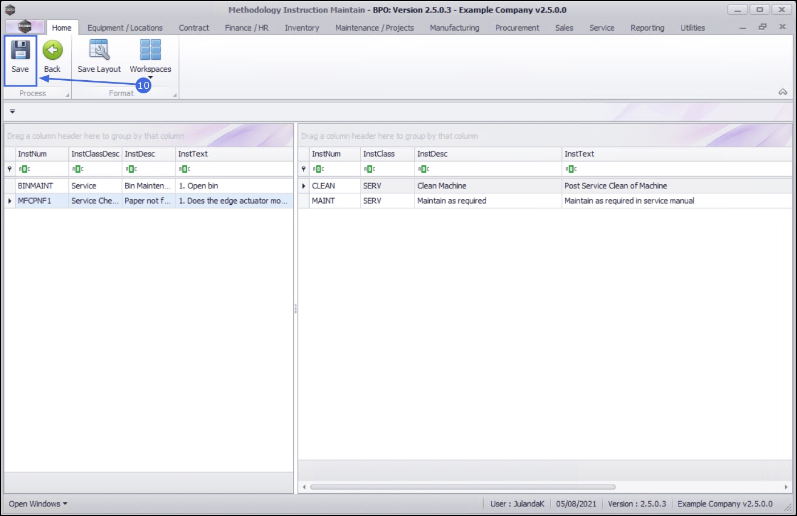The width and height of the screenshot is (797, 516).
Task: Open the Format group dialog launcher
Action: (175, 95)
